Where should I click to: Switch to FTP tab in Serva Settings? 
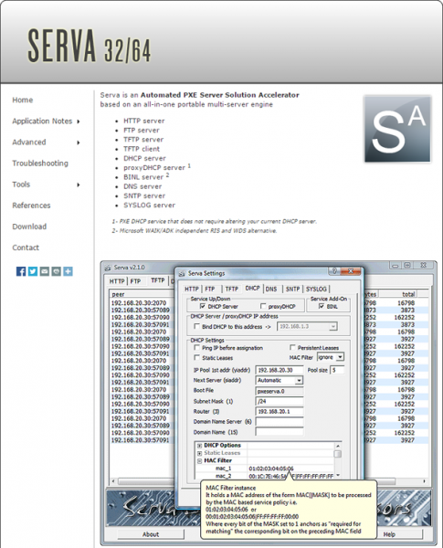coord(210,289)
